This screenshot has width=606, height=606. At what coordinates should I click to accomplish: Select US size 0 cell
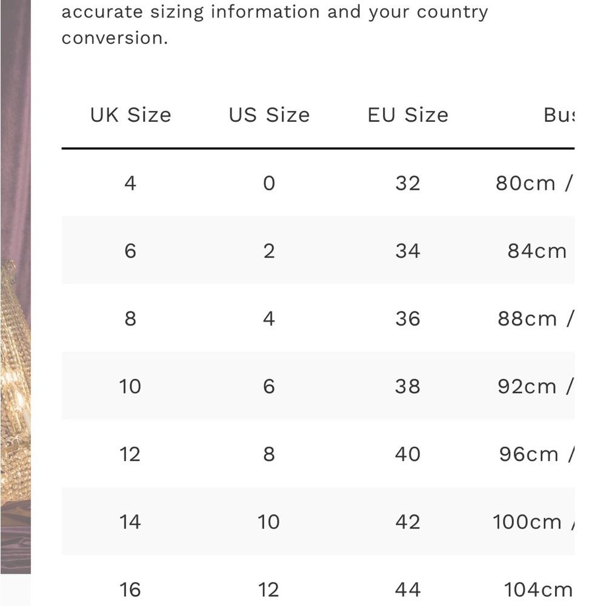click(269, 183)
